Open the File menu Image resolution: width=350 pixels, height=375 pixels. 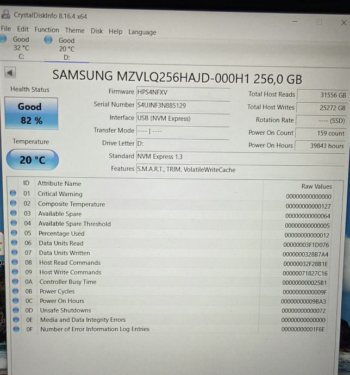pyautogui.click(x=6, y=29)
